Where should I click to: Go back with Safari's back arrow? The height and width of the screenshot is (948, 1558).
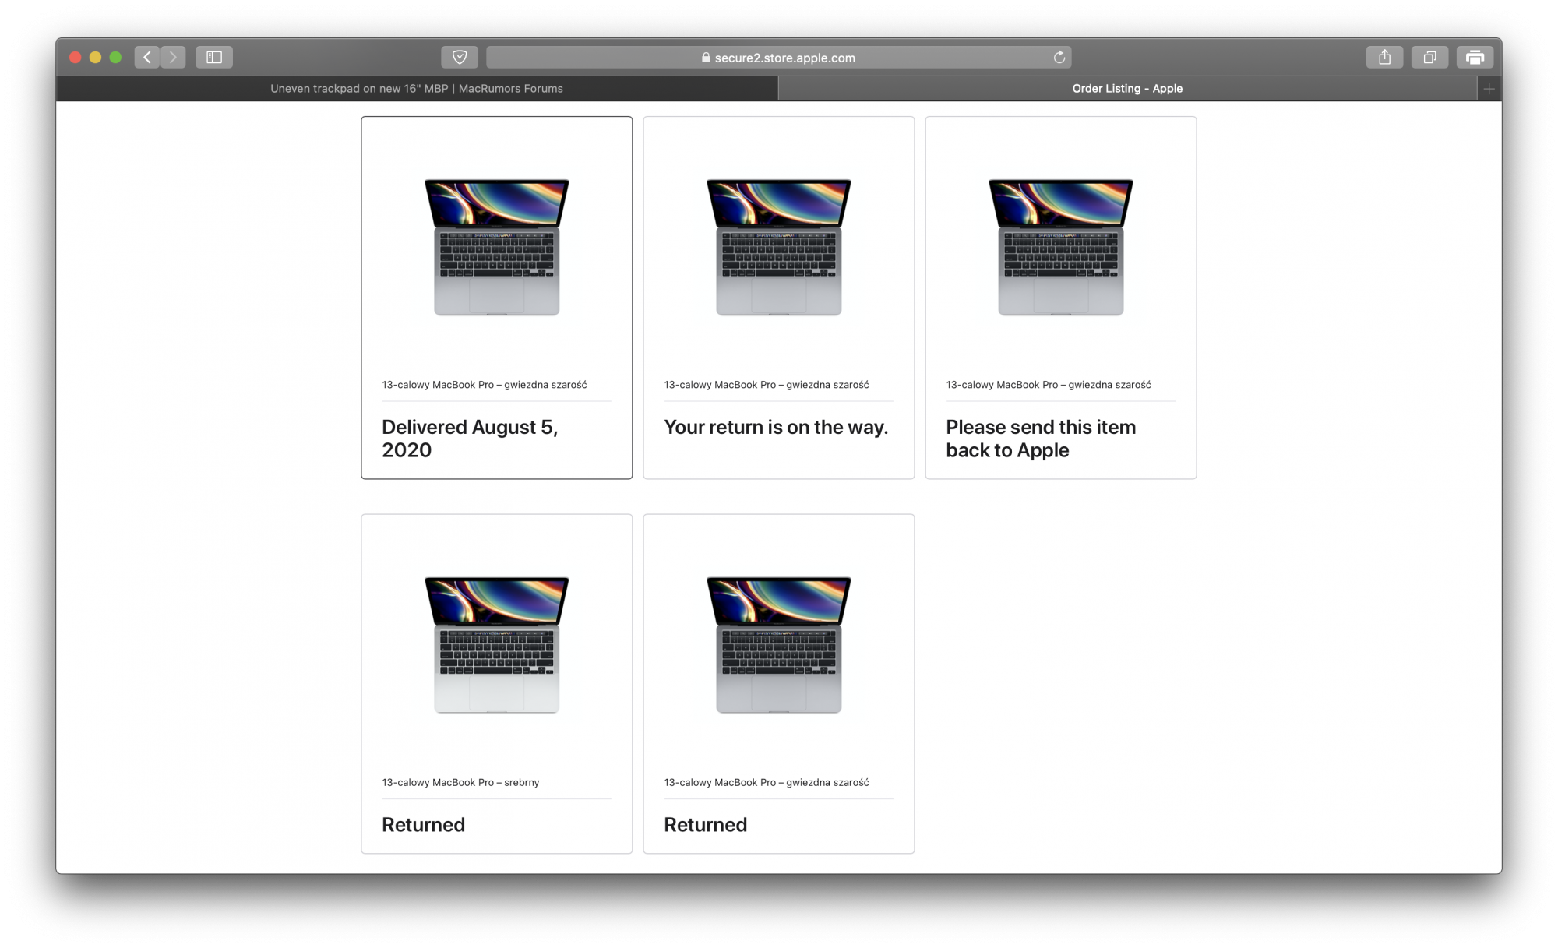click(x=147, y=57)
